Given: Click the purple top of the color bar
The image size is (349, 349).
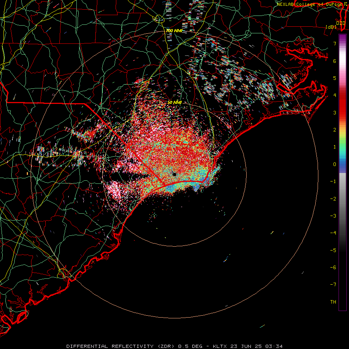Looking at the screenshot, I should pyautogui.click(x=342, y=38).
